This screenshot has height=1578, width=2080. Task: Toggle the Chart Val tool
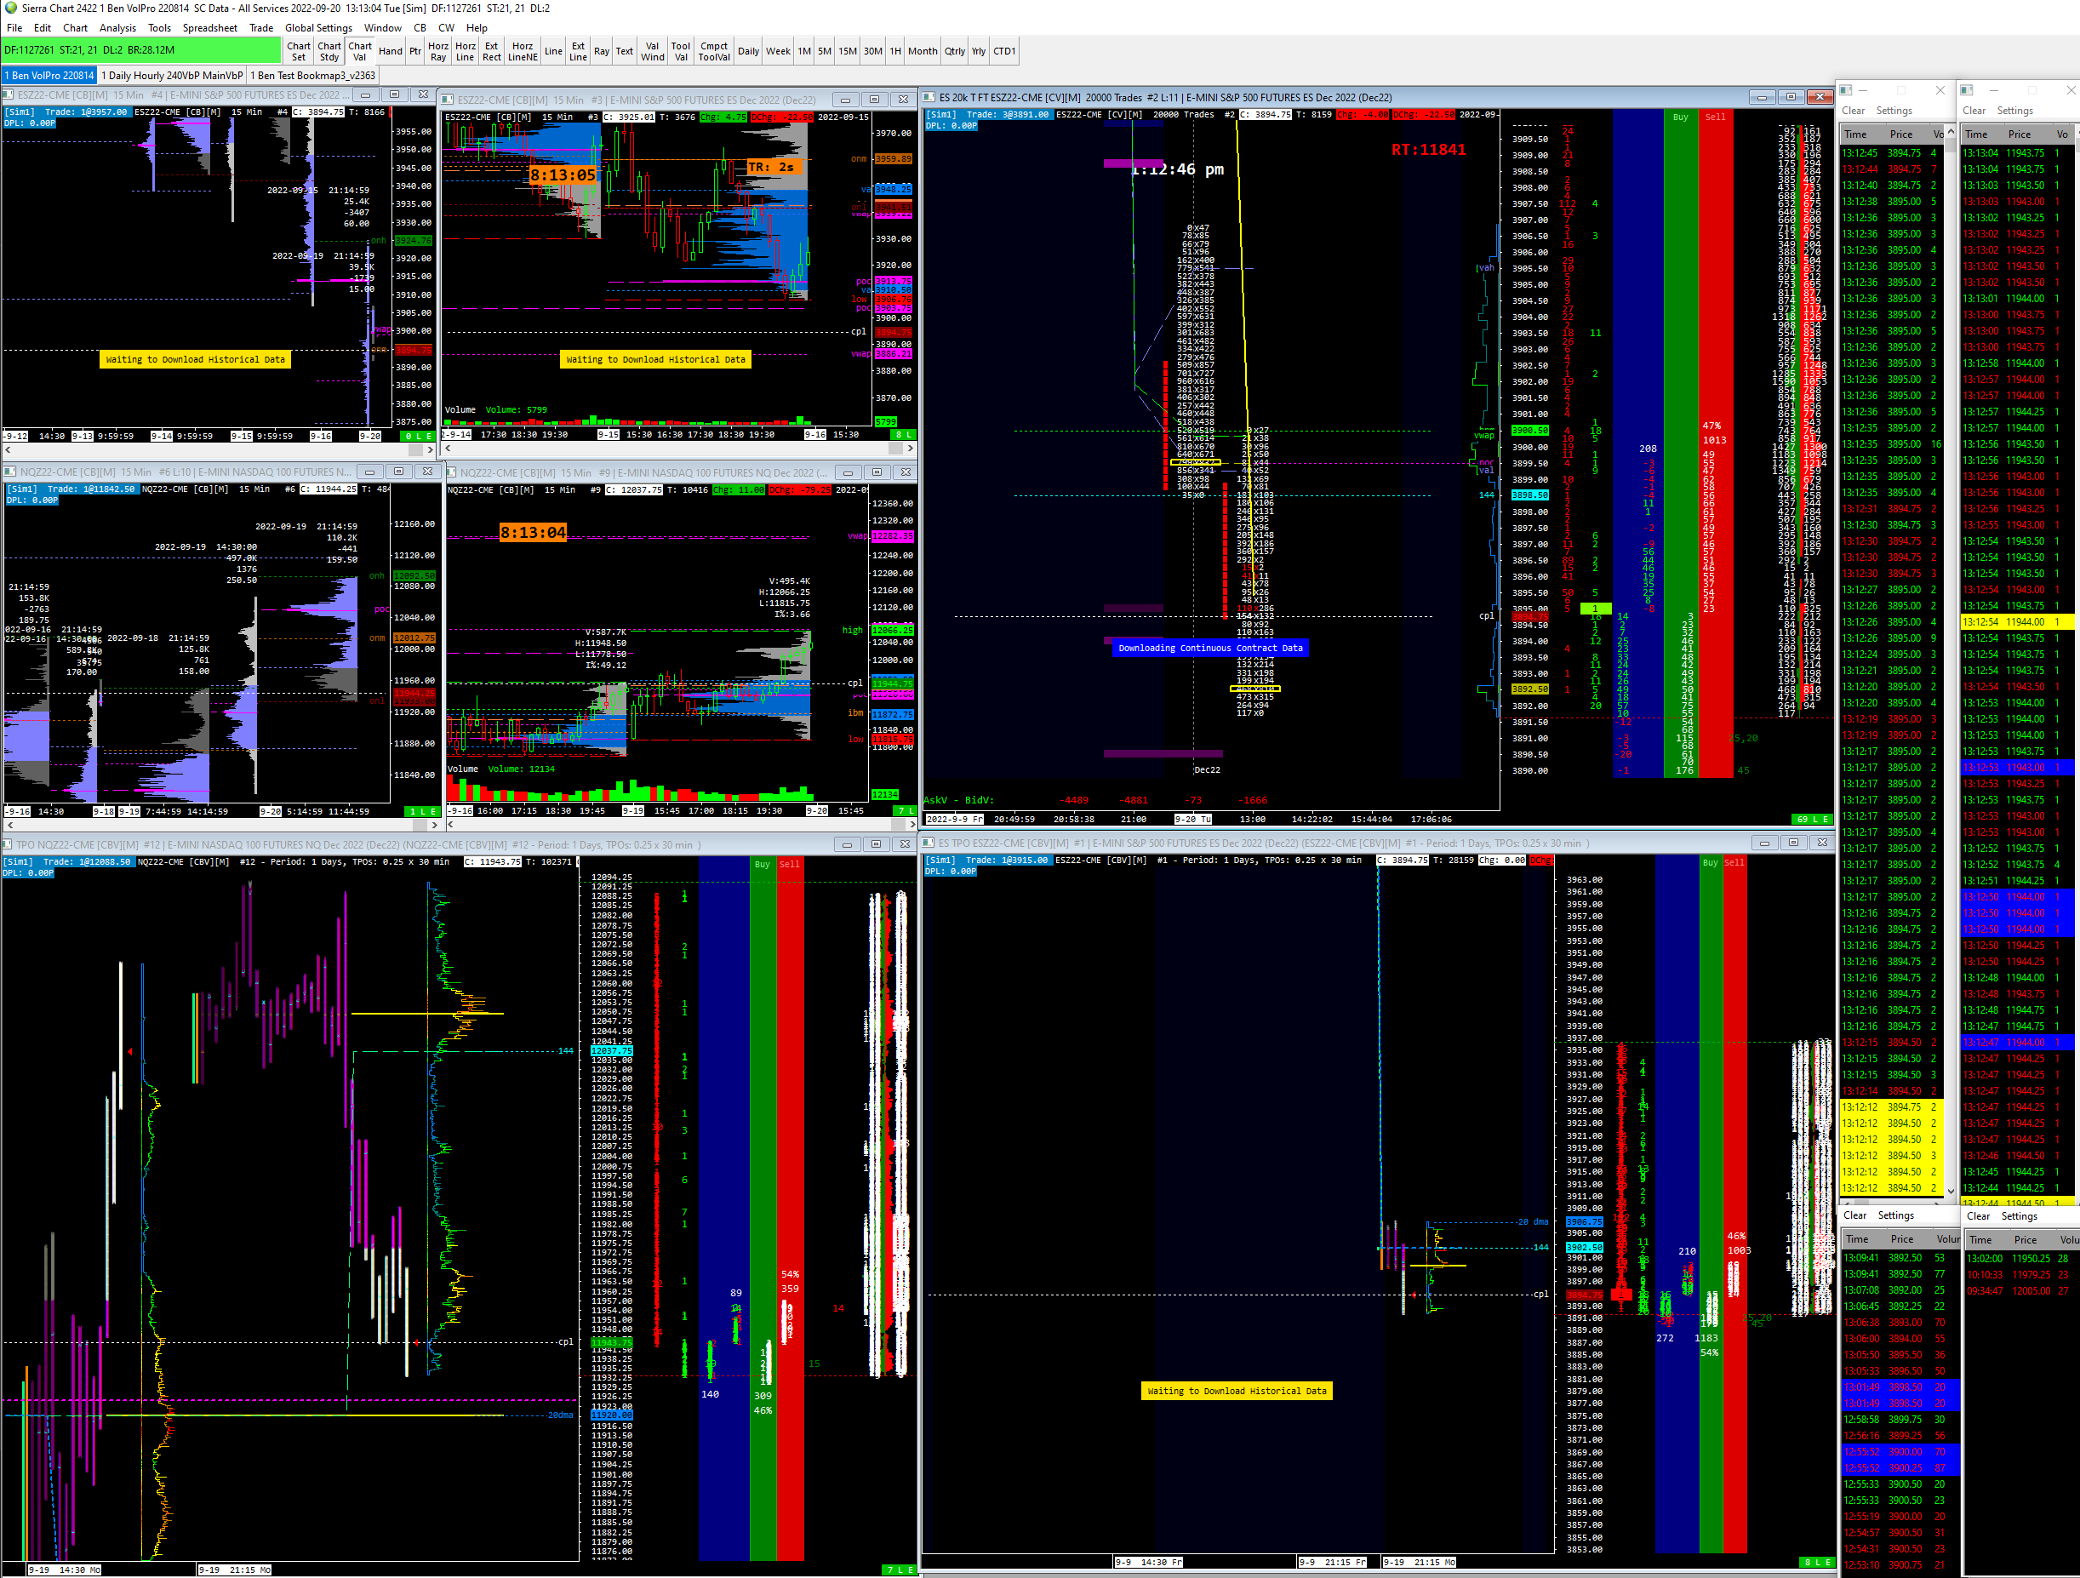(359, 52)
